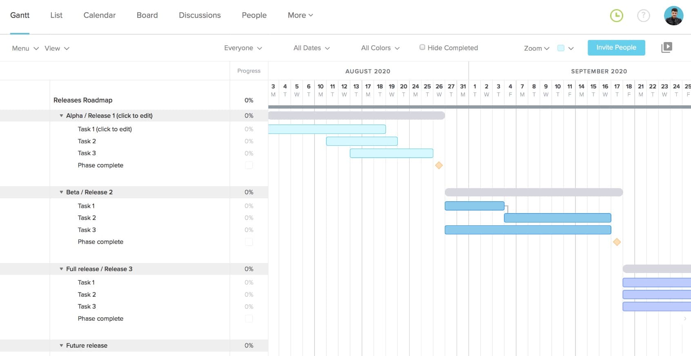
Task: Click the Alpha phase complete milestone diamond
Action: (439, 165)
